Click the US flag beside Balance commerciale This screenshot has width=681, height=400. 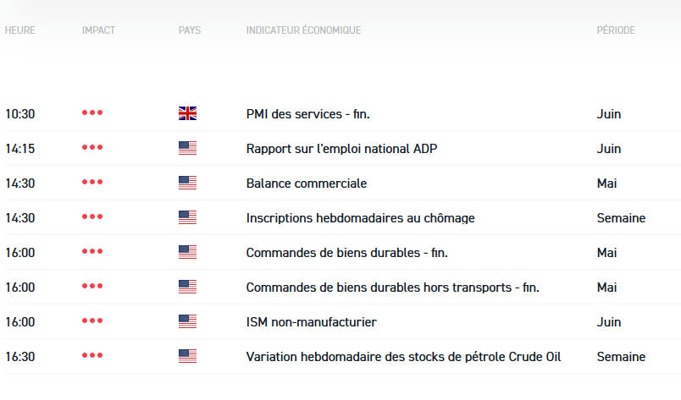(x=187, y=183)
